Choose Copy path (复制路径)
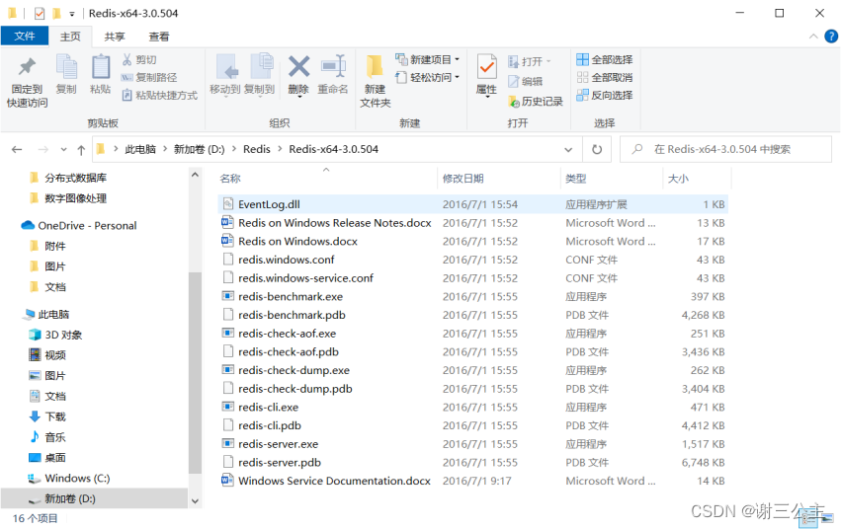 coord(149,77)
